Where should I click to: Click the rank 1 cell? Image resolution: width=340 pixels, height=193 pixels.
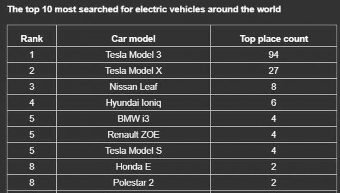pos(32,54)
